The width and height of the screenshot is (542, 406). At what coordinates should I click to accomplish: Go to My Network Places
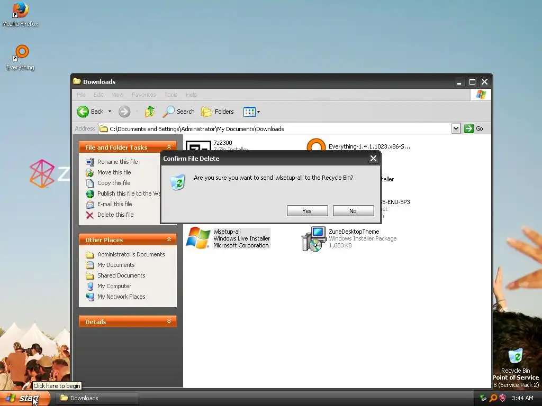(121, 297)
